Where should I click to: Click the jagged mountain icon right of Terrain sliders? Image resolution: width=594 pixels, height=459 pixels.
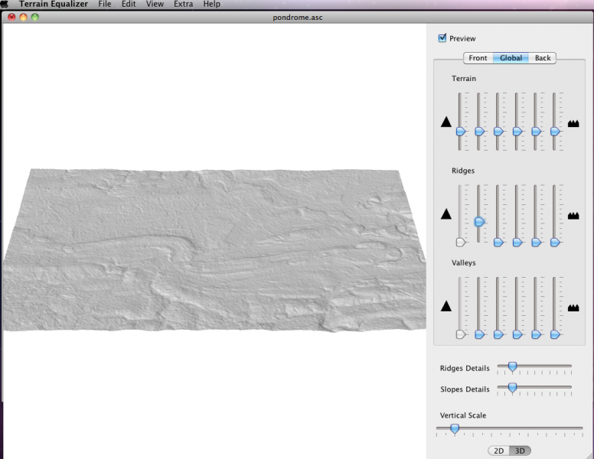click(573, 122)
